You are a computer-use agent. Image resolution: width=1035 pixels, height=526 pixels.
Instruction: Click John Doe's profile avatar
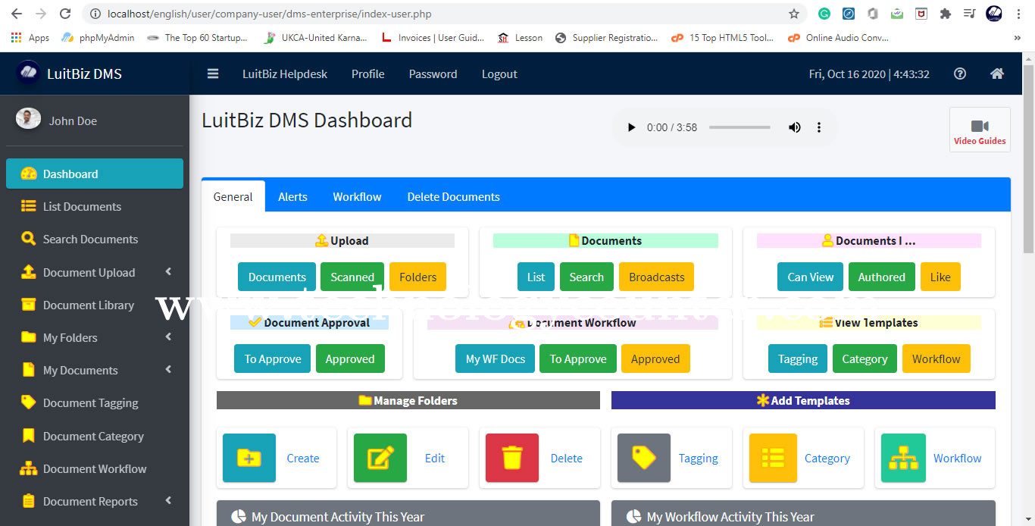tap(29, 118)
